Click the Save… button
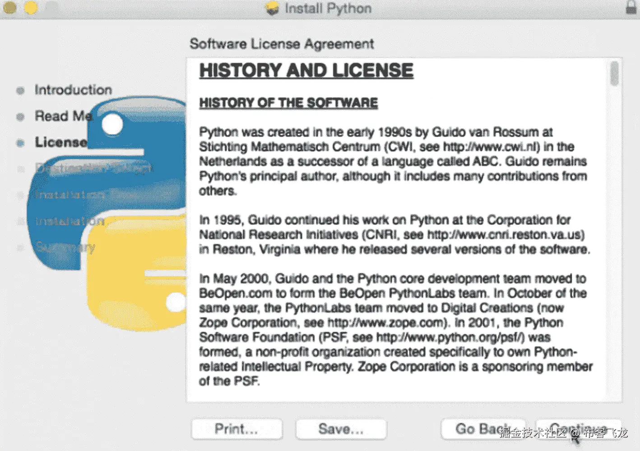The width and height of the screenshot is (640, 451). (x=341, y=429)
